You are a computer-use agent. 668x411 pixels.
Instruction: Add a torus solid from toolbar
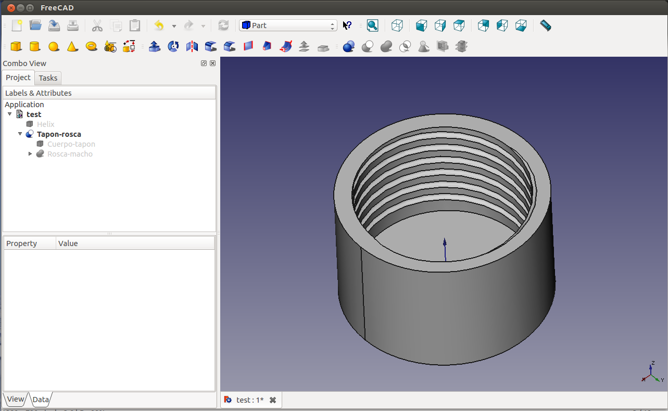(x=91, y=46)
